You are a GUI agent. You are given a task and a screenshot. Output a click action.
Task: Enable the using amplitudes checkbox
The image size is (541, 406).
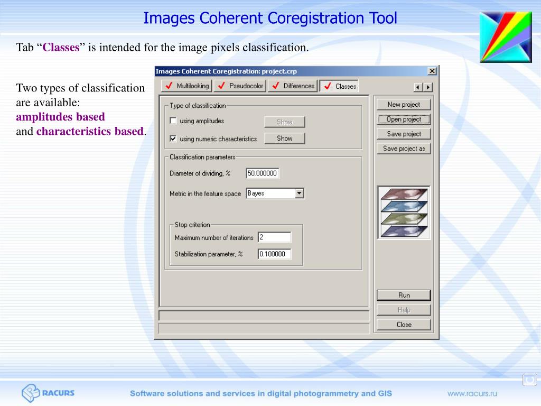pos(173,121)
